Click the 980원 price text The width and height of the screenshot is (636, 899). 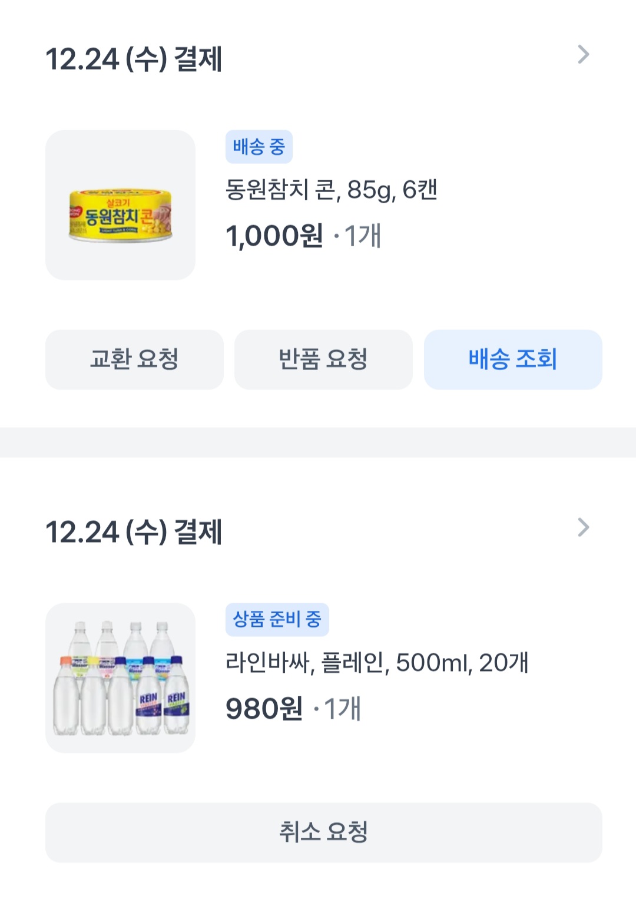(x=264, y=709)
